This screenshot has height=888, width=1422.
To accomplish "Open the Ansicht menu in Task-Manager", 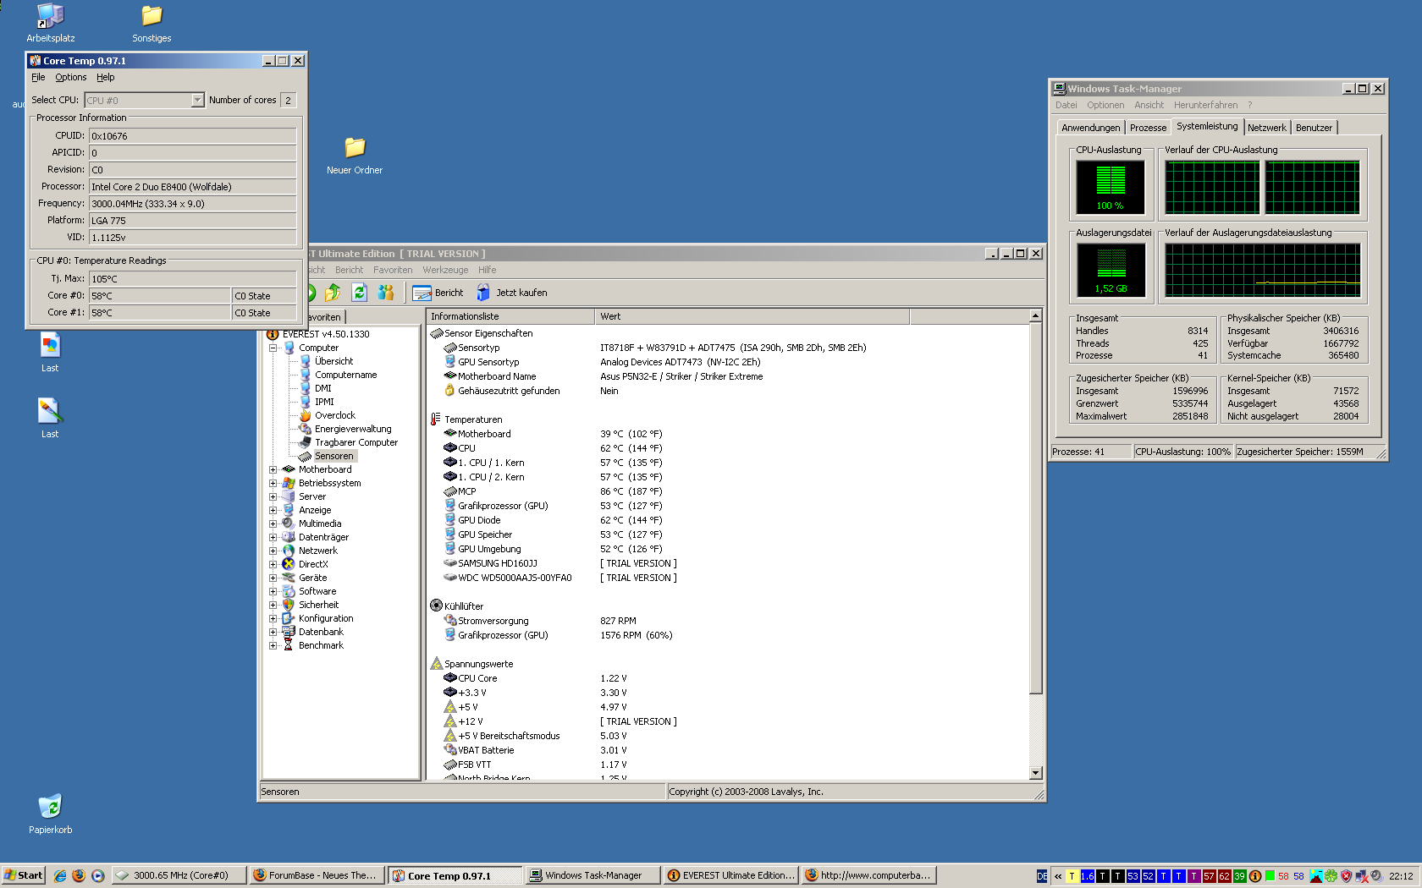I will tap(1149, 105).
